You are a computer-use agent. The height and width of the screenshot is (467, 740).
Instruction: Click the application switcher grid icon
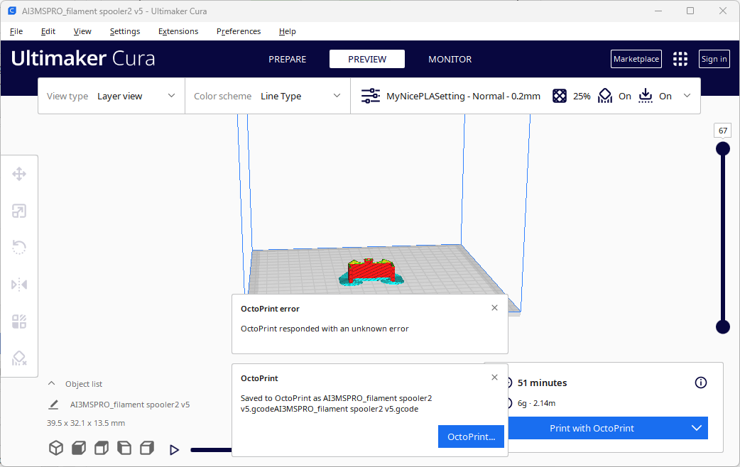pos(680,59)
